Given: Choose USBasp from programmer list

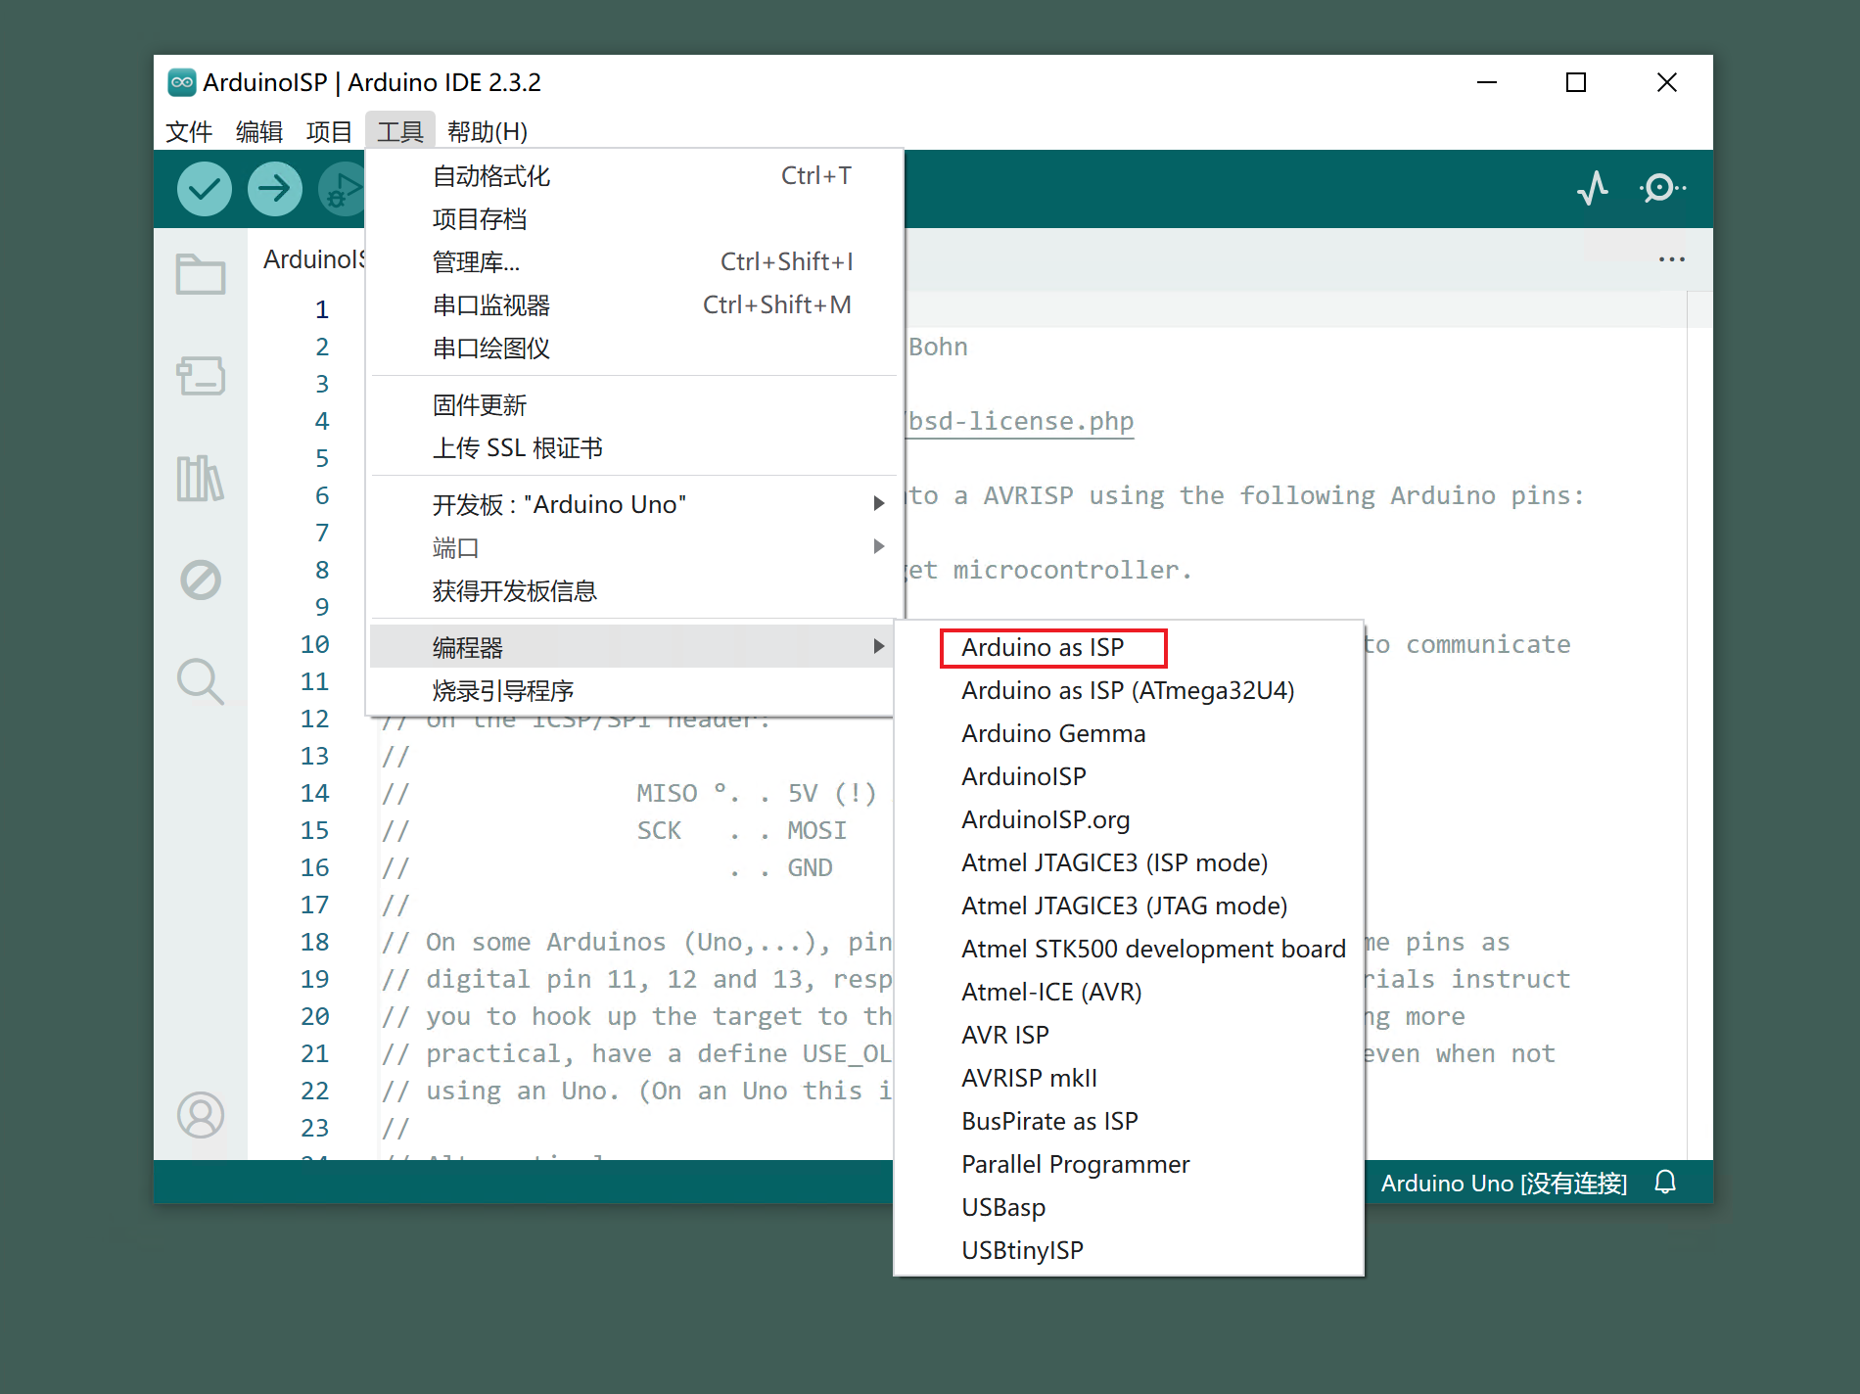Looking at the screenshot, I should click(1003, 1207).
